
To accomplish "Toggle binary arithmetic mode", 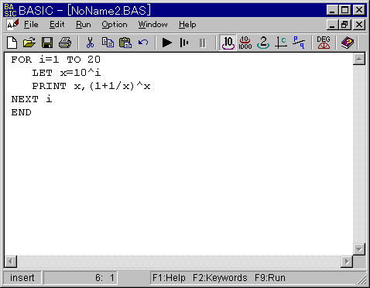I will click(x=263, y=43).
